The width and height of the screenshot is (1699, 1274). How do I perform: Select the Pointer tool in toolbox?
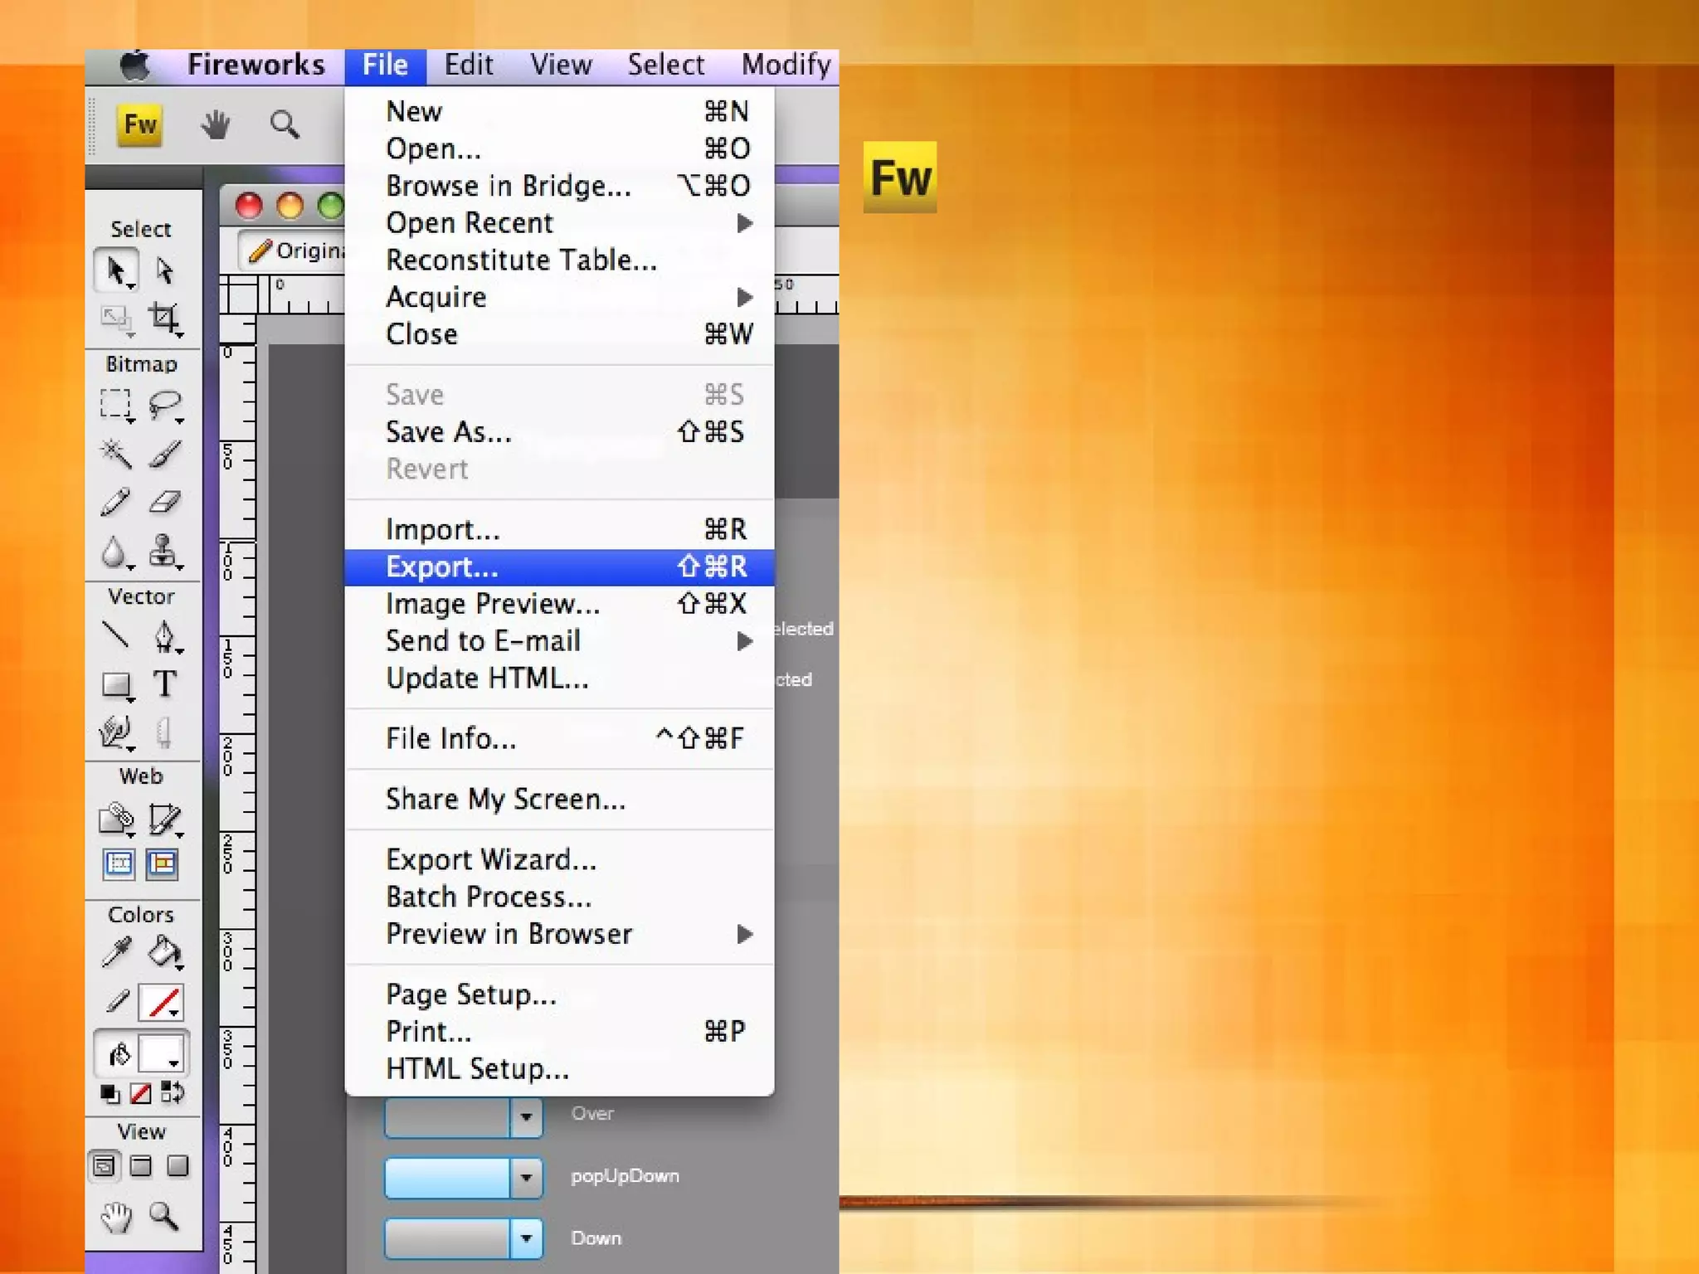[116, 270]
